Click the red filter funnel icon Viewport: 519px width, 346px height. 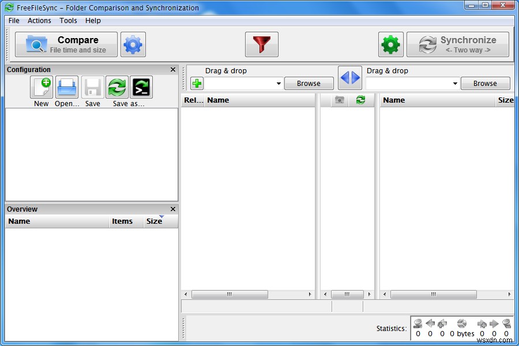pos(262,44)
